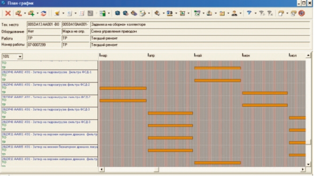This screenshot has height=177, width=314.
Task: Click the red circular help icon
Action: click(x=302, y=14)
